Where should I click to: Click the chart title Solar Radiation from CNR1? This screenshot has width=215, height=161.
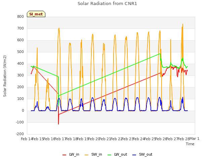(x=107, y=4)
